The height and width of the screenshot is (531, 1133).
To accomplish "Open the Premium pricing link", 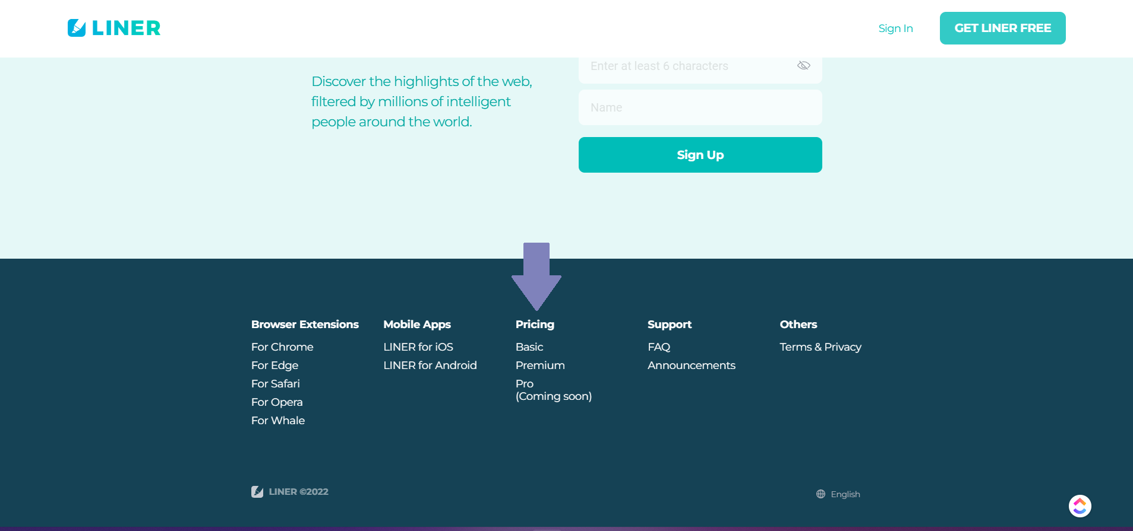I will (540, 365).
